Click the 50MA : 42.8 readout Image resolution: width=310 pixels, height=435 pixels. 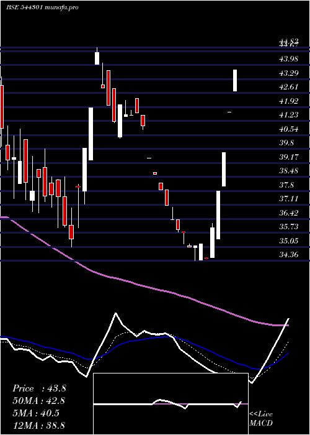tap(38, 401)
